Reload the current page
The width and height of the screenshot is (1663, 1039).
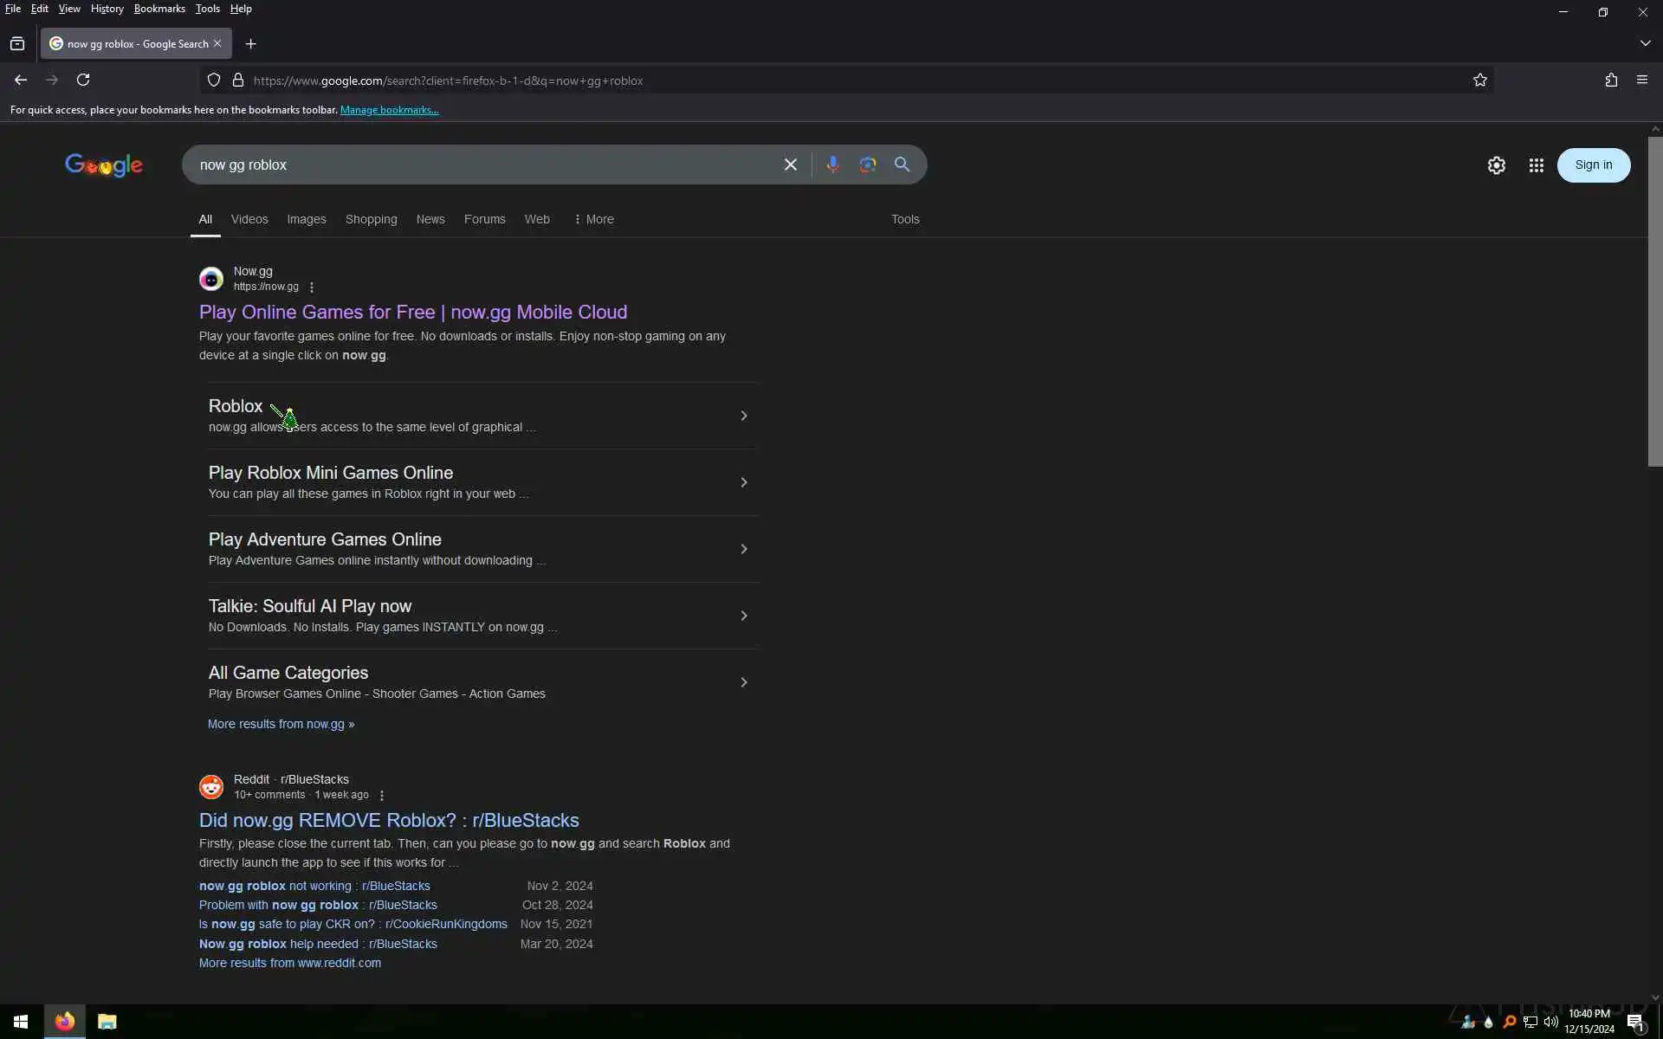pos(83,80)
